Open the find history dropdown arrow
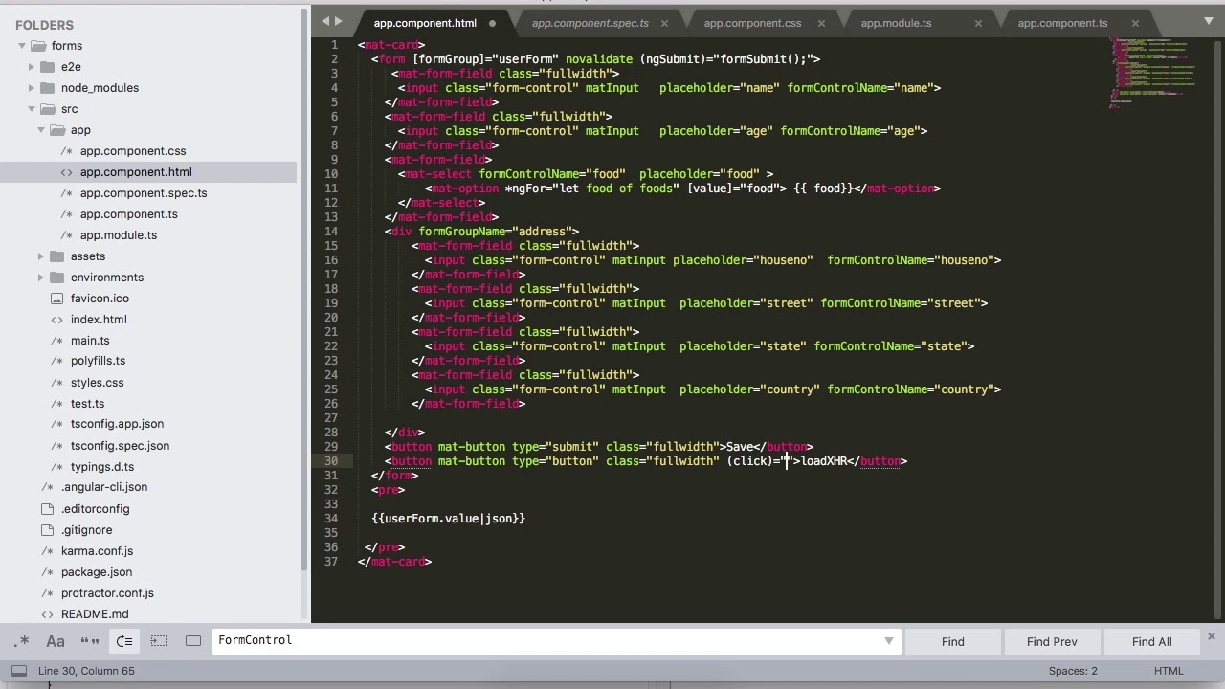Screen dimensions: 1225x689 [889, 641]
